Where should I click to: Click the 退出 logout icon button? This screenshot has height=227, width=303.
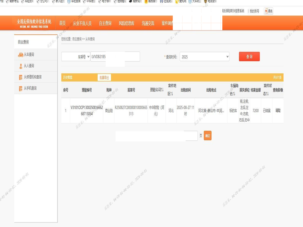pos(269,11)
